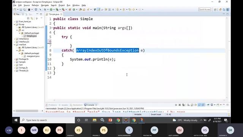Screen dimensions: 243x137
Task: Select mergesort.java in Package Explorer
Action: click(x=33, y=56)
